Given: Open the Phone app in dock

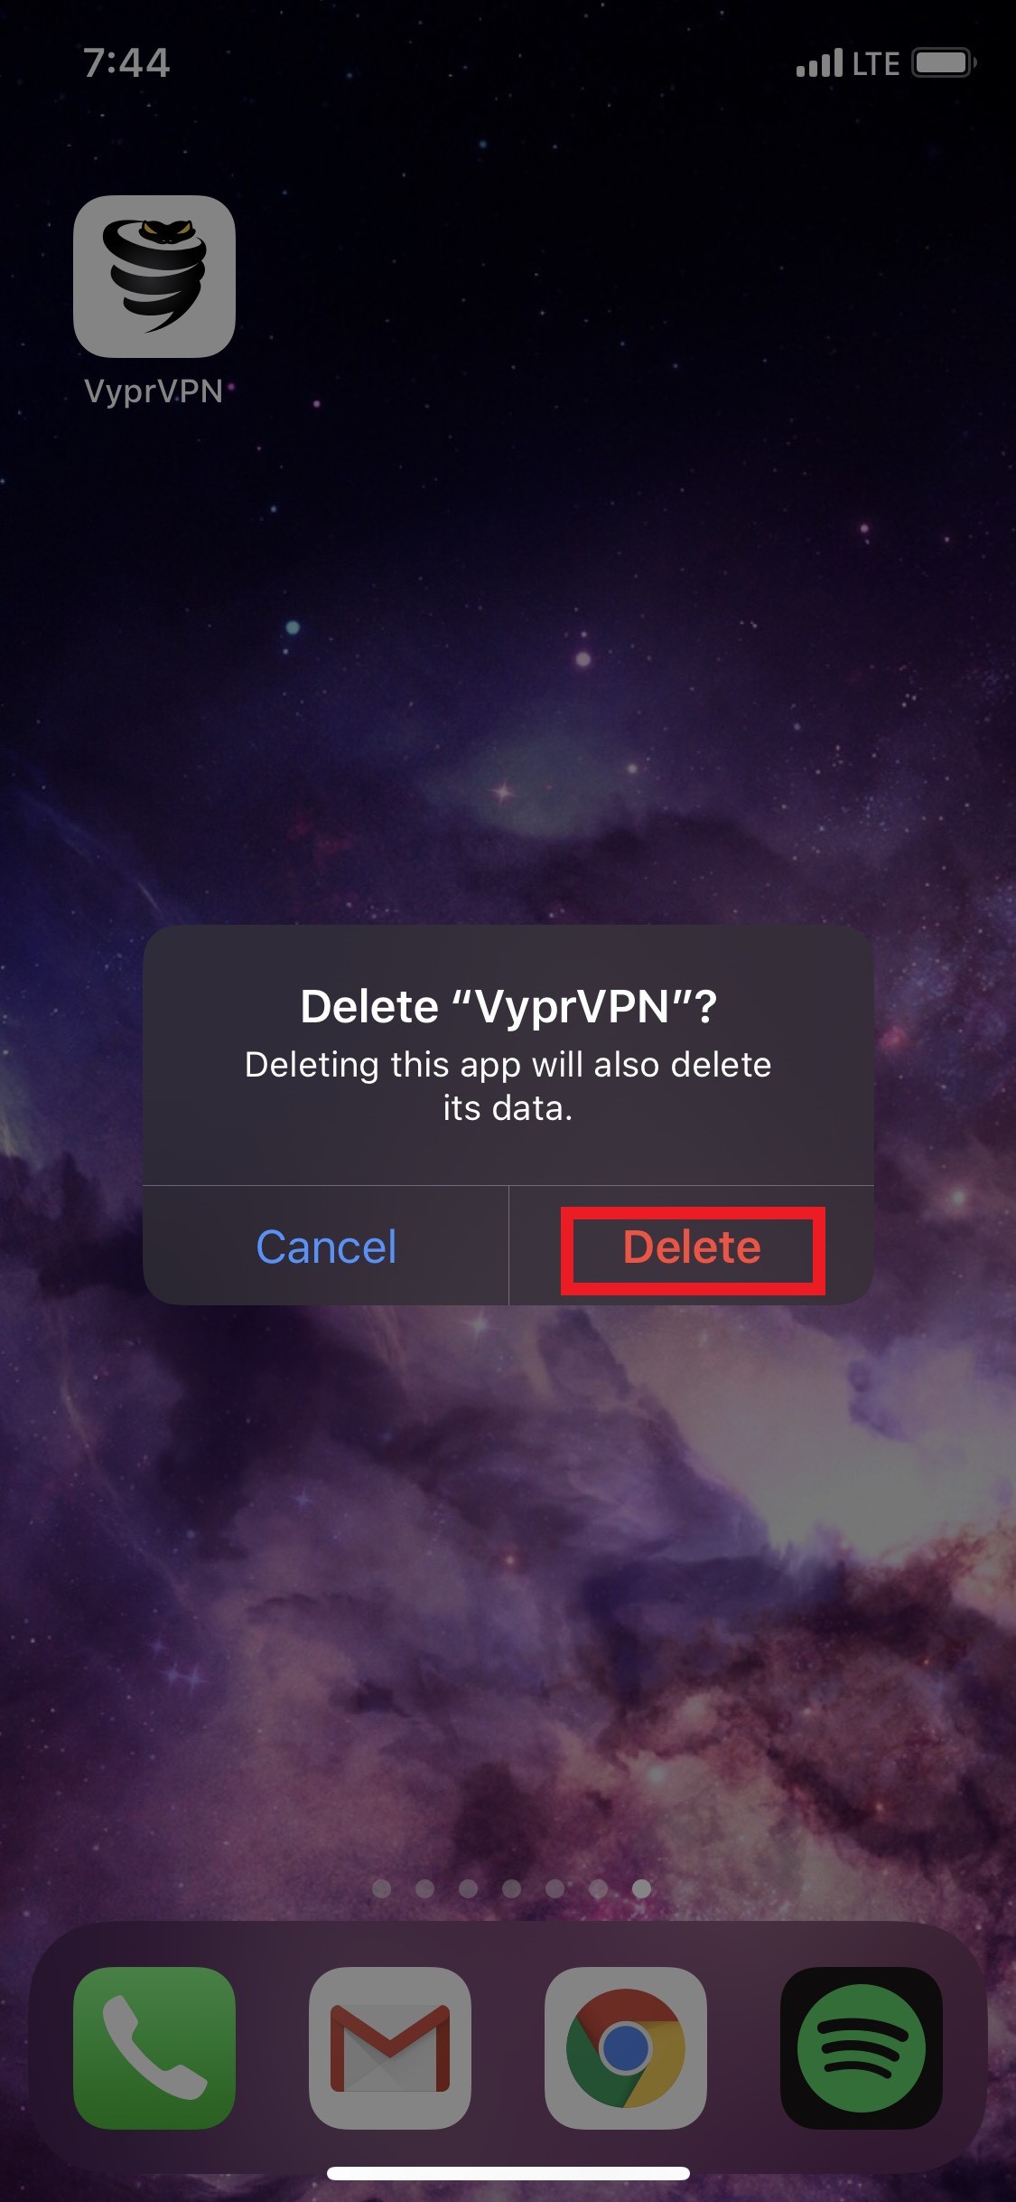Looking at the screenshot, I should [154, 2047].
